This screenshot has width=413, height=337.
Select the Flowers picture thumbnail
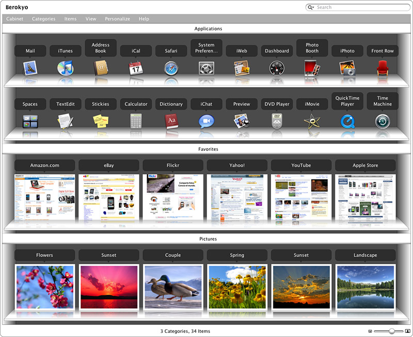(x=45, y=287)
